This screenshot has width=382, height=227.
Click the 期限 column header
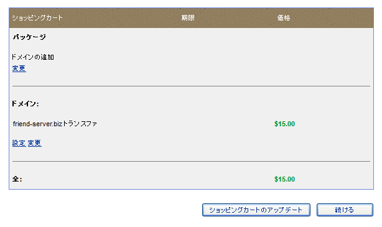coord(188,18)
